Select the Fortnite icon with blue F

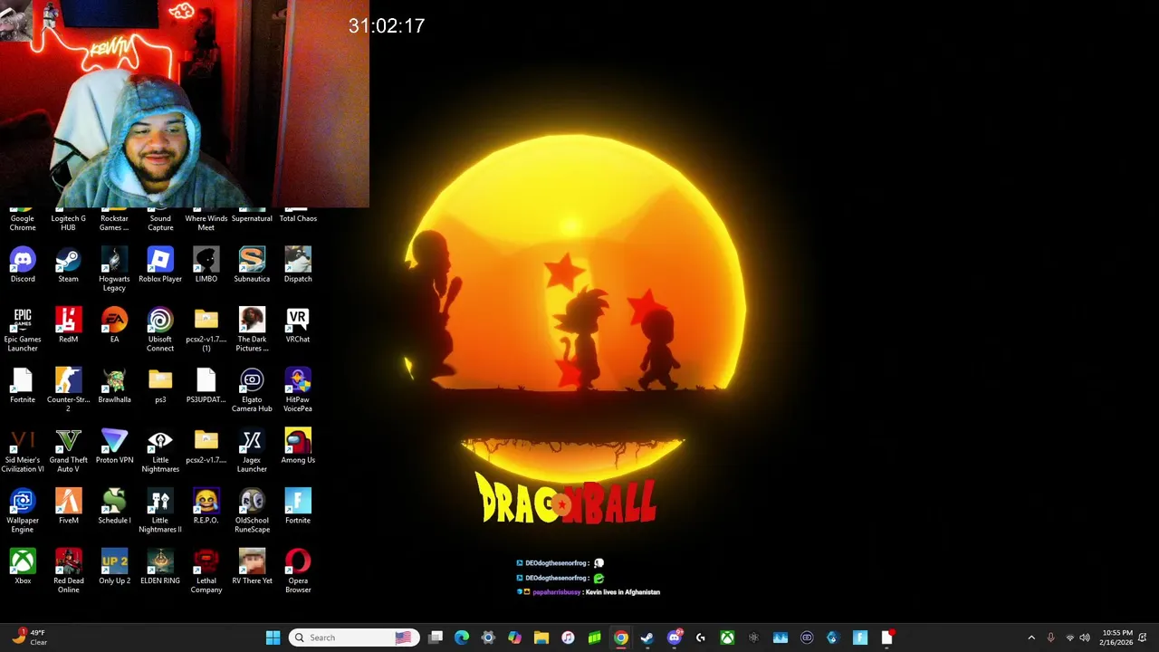point(298,507)
